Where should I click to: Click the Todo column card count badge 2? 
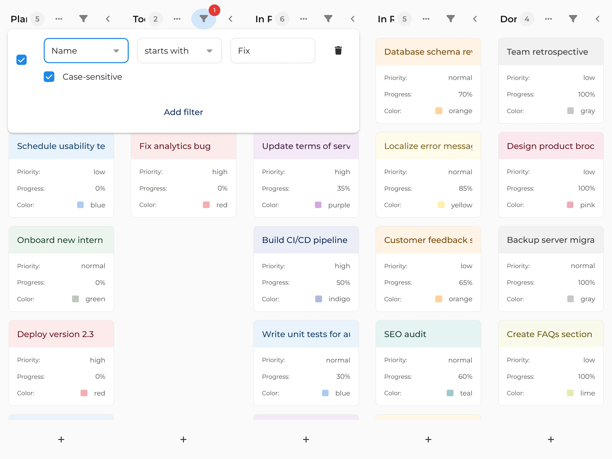tap(155, 19)
